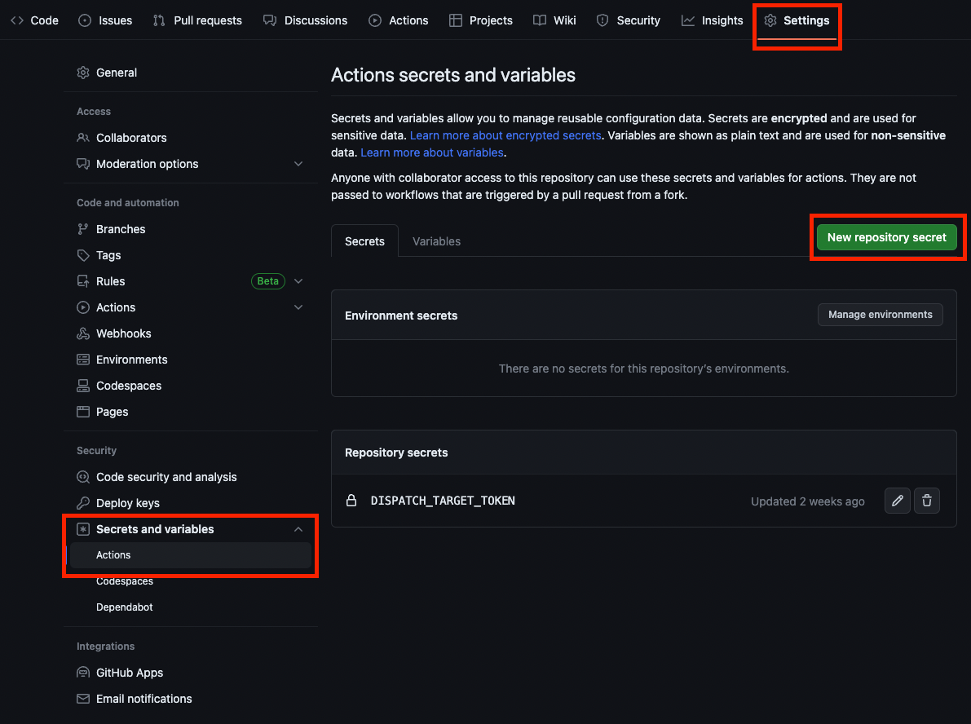Click the Code brackets icon in top navigation
The width and height of the screenshot is (971, 724).
(x=17, y=20)
